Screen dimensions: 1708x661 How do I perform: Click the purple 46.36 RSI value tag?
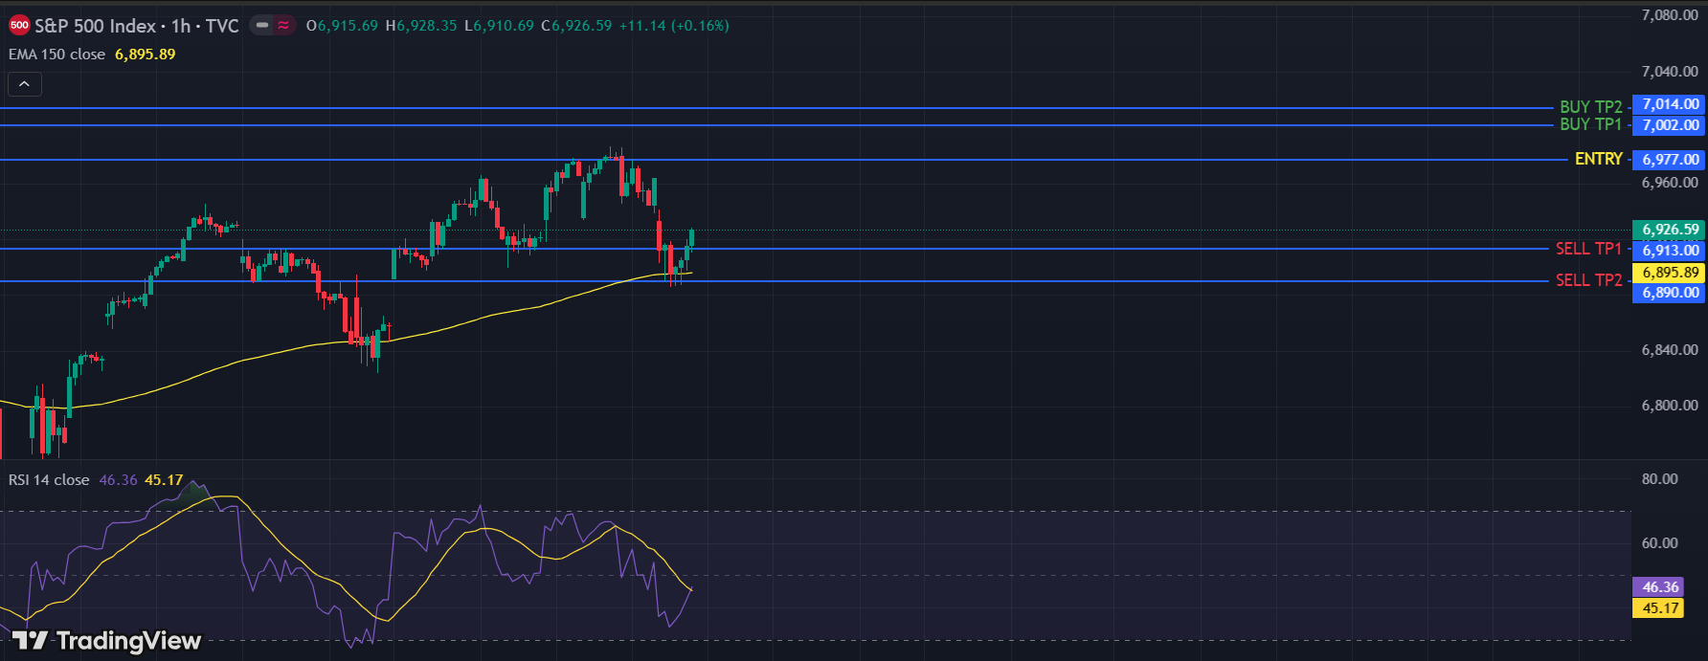click(1659, 587)
